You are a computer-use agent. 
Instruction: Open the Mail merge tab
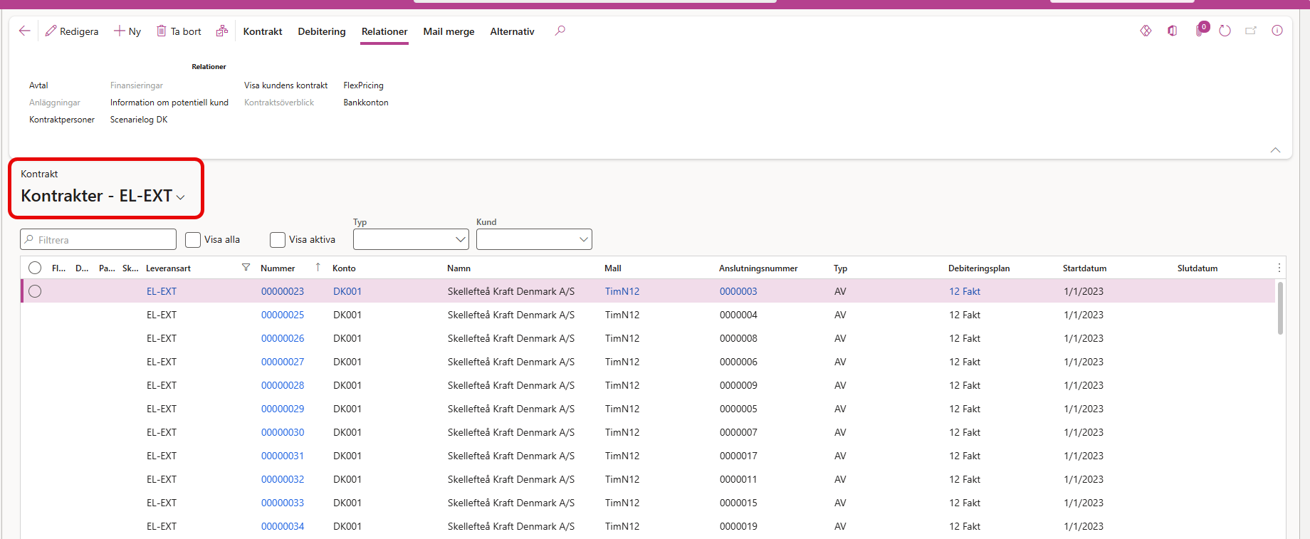(x=449, y=31)
